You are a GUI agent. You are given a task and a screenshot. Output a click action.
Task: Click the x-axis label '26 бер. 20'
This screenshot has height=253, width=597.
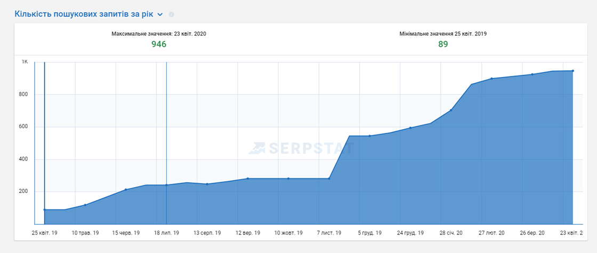tap(533, 233)
